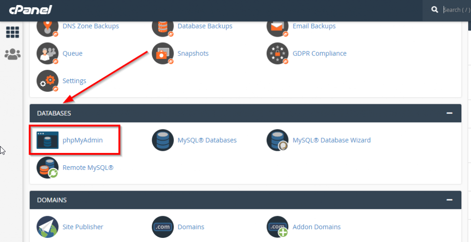
Task: Open the phpMyAdmin link
Action: click(x=83, y=140)
